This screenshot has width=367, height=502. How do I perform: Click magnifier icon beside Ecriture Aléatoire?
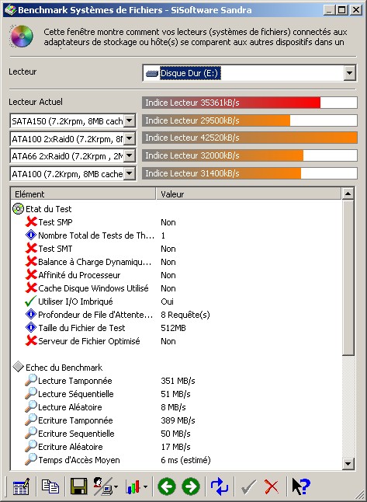point(31,446)
